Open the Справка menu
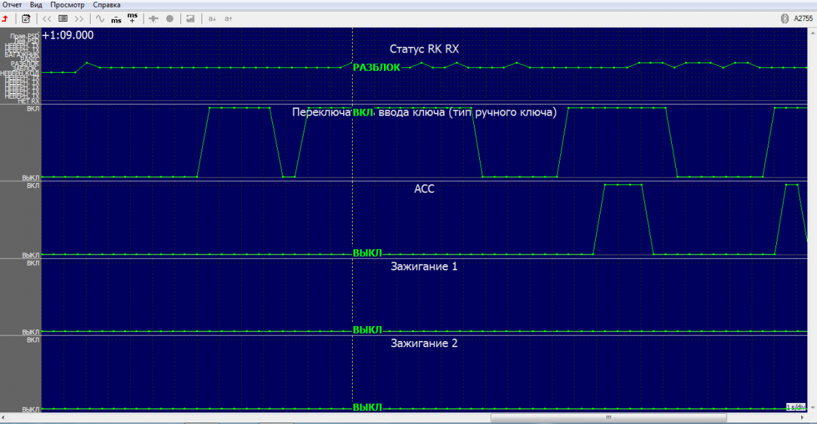This screenshot has height=424, width=817. (107, 5)
